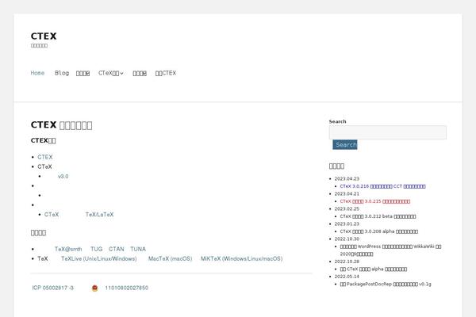Focus the Search input field

(388, 132)
